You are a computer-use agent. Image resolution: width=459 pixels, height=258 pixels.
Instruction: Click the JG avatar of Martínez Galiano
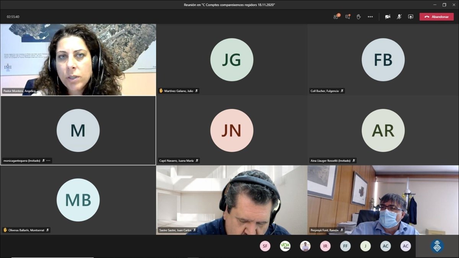(231, 60)
